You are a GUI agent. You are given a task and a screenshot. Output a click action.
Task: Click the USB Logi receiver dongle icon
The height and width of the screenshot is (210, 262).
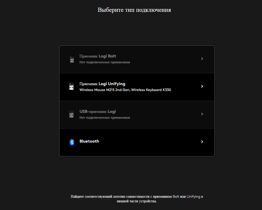point(72,114)
